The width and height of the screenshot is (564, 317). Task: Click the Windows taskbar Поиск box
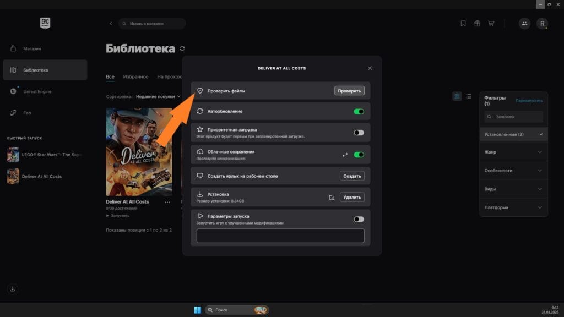tap(237, 310)
